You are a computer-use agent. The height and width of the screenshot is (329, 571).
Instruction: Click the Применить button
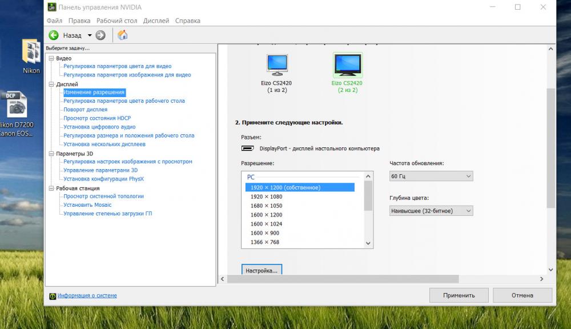[459, 295]
